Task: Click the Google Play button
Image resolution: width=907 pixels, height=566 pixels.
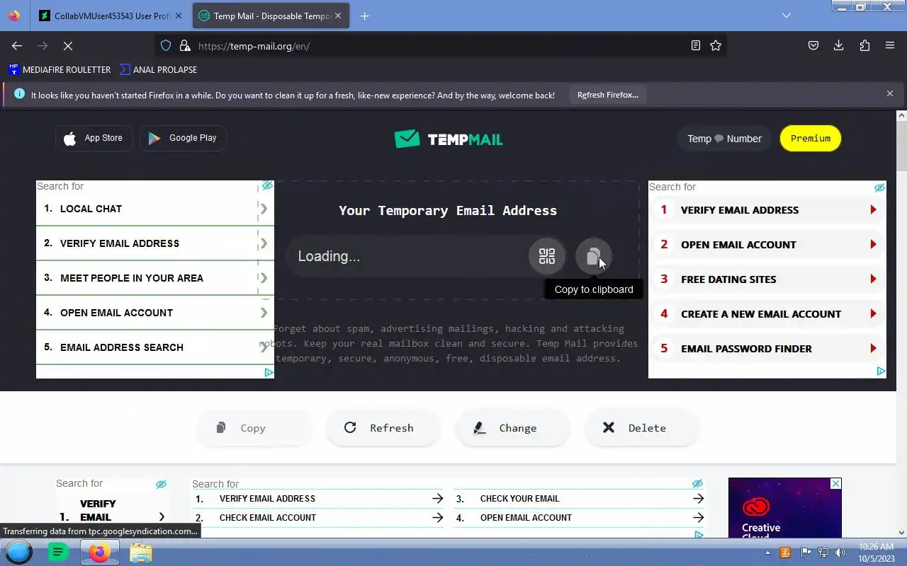Action: 183,138
